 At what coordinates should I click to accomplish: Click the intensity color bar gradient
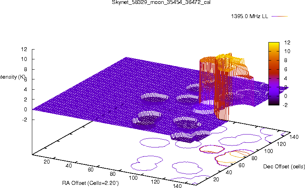coord(274,74)
